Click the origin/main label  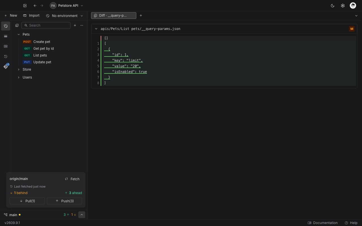point(19,179)
